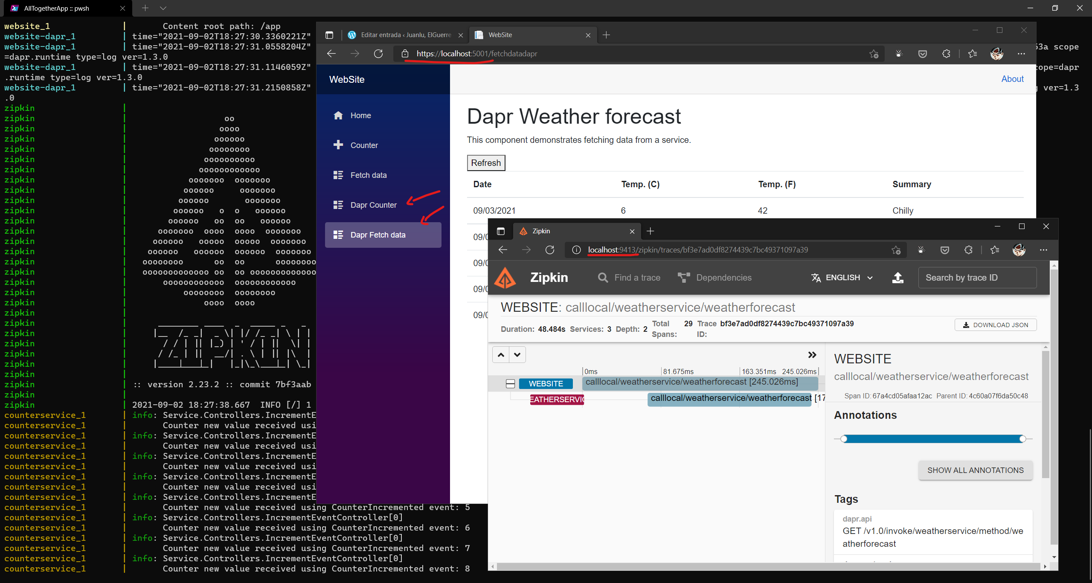Click the Zipkin upload JSON icon
Viewport: 1092px width, 583px height.
tap(897, 278)
